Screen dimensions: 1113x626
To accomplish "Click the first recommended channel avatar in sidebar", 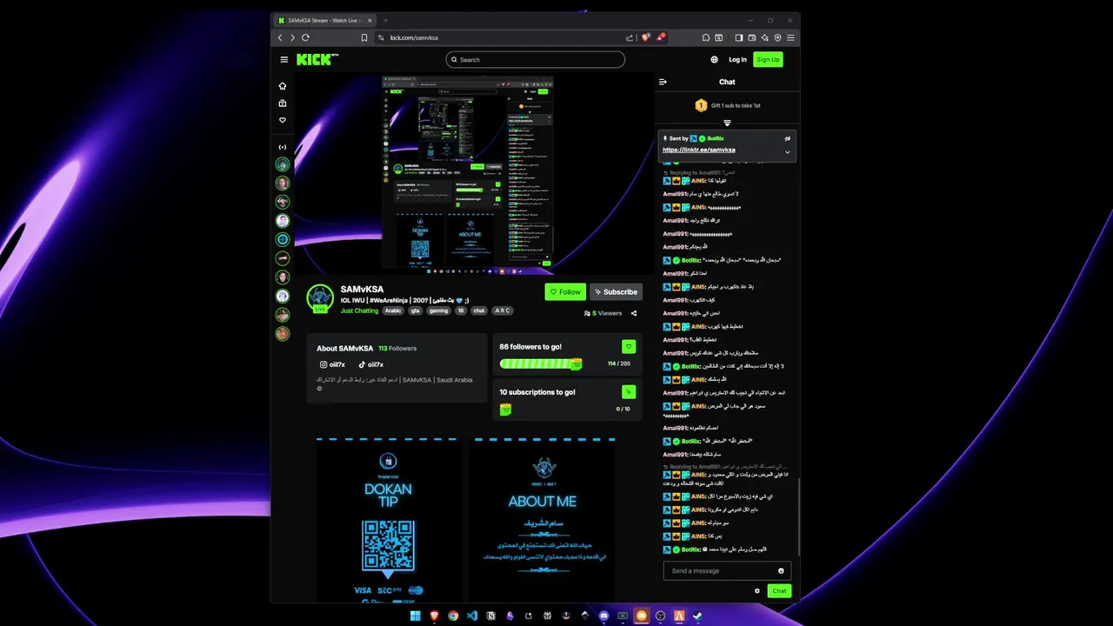I will 283,164.
